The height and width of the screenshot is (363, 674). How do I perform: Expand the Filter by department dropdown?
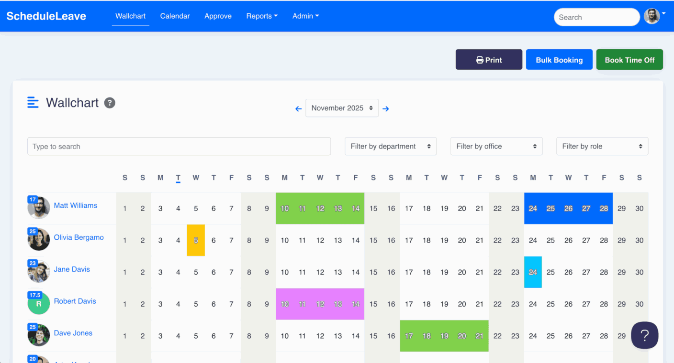[390, 146]
